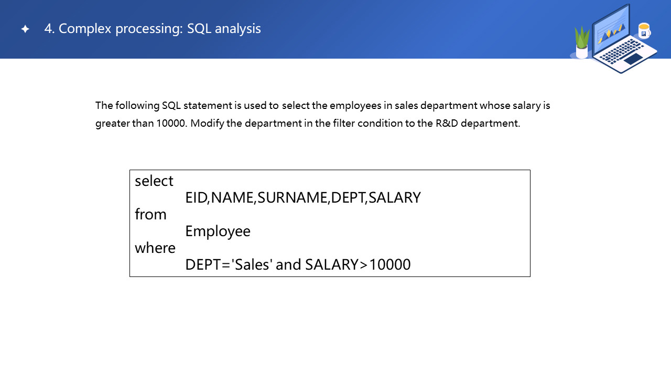Image resolution: width=671 pixels, height=377 pixels.
Task: Click 'DEPT=' in the filter condition
Action: tap(208, 265)
